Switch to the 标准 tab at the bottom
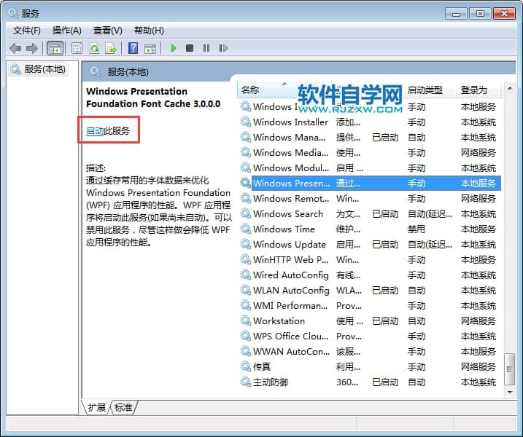This screenshot has height=437, width=523. [123, 407]
